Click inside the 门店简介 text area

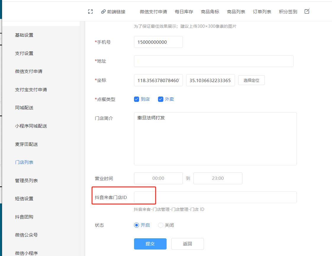215,139
